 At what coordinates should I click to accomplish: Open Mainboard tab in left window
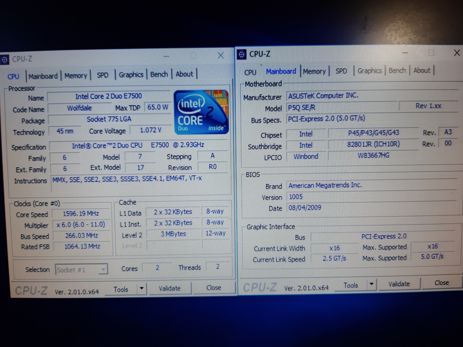coord(43,76)
